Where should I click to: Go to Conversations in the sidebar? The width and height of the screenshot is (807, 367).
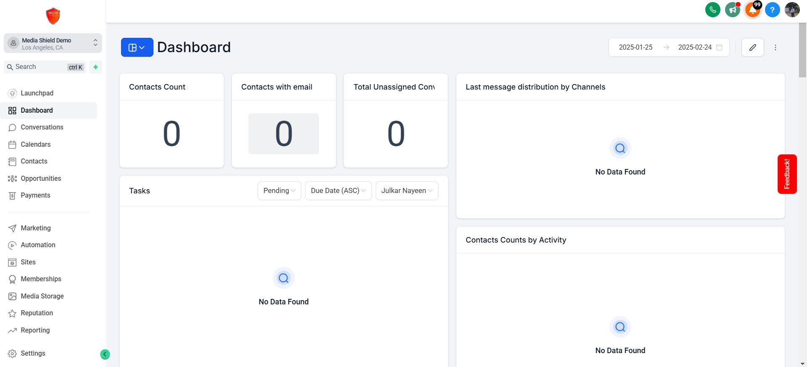(x=42, y=127)
